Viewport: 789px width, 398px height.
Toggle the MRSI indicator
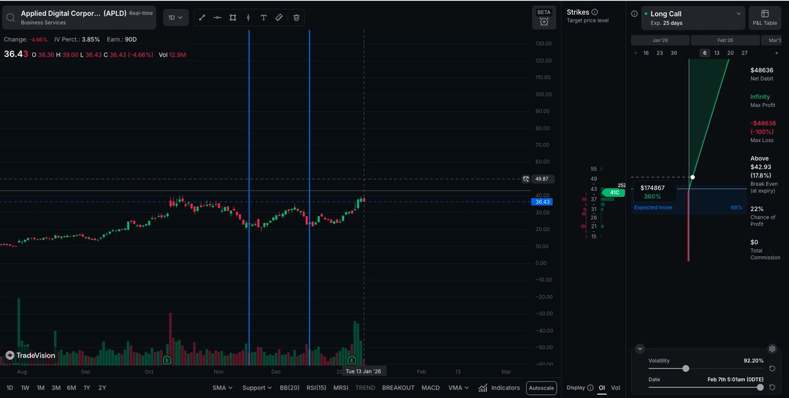(x=341, y=387)
